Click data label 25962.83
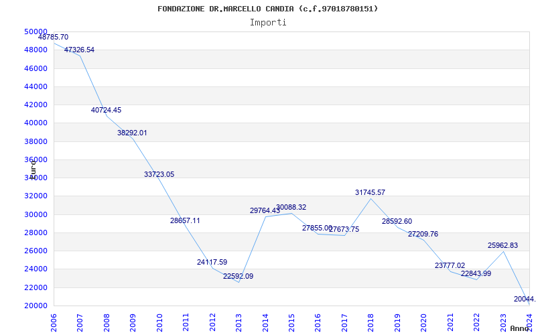536x335 pixels. tap(503, 245)
